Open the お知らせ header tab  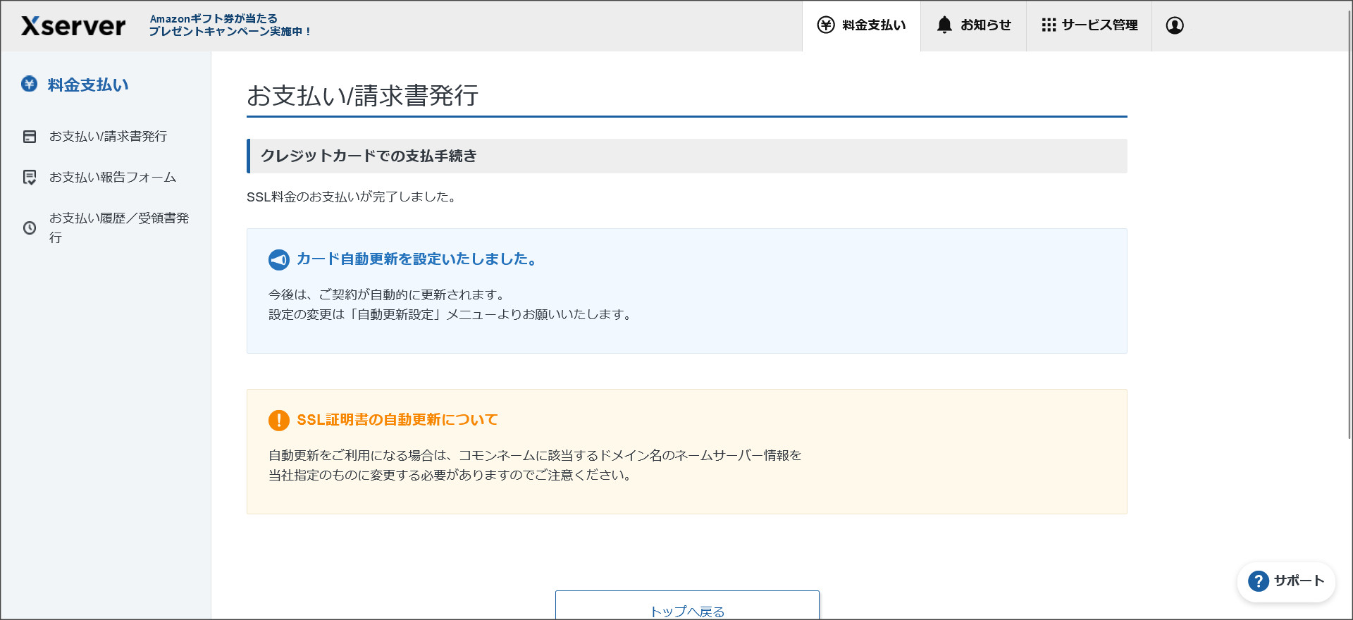[973, 25]
